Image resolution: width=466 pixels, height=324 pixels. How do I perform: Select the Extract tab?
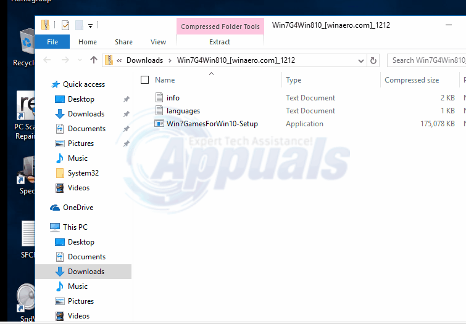click(x=220, y=42)
